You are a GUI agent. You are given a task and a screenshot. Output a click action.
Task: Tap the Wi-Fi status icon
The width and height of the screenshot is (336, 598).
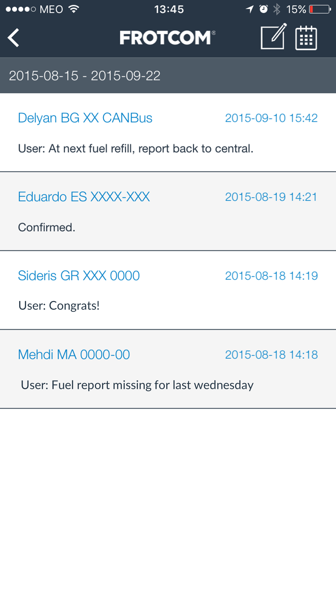[x=74, y=9]
